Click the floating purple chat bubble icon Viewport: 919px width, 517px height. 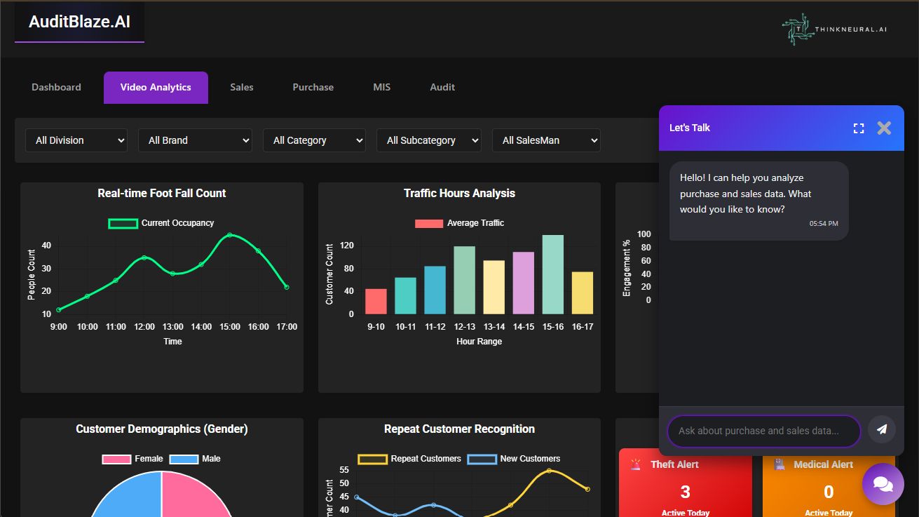point(883,484)
